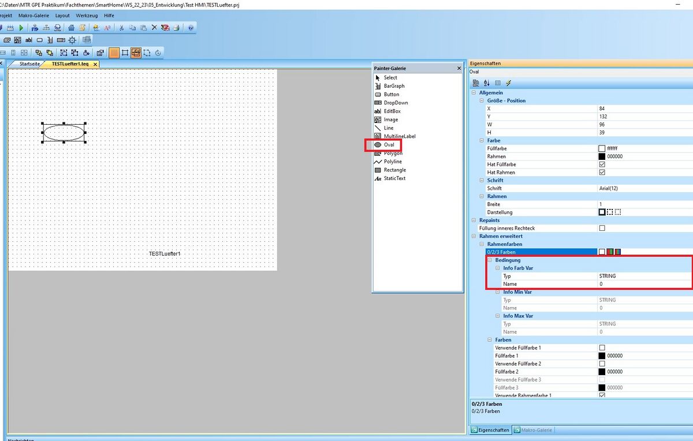Collapse the Allgemein property group
This screenshot has width=693, height=441.
[474, 93]
